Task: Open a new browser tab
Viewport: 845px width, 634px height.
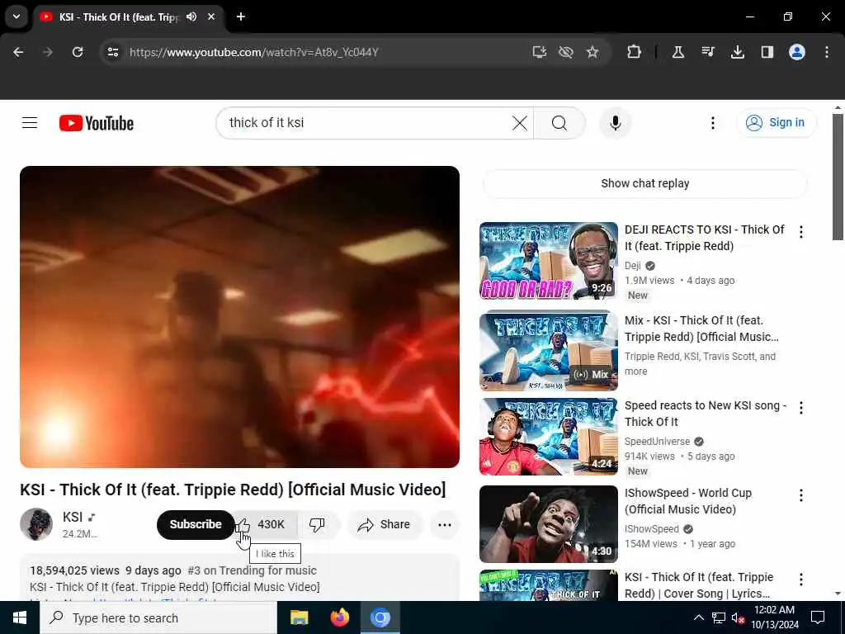Action: [x=241, y=17]
